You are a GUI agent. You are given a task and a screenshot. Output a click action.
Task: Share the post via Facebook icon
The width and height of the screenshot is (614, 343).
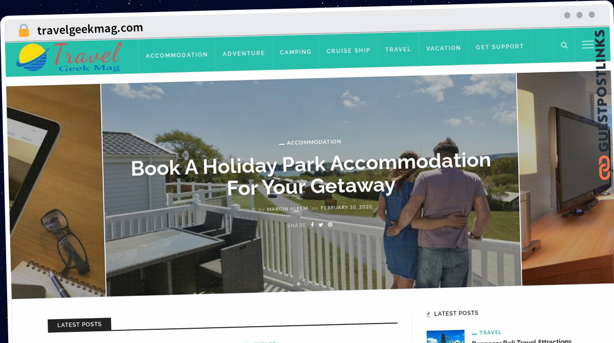(x=313, y=225)
